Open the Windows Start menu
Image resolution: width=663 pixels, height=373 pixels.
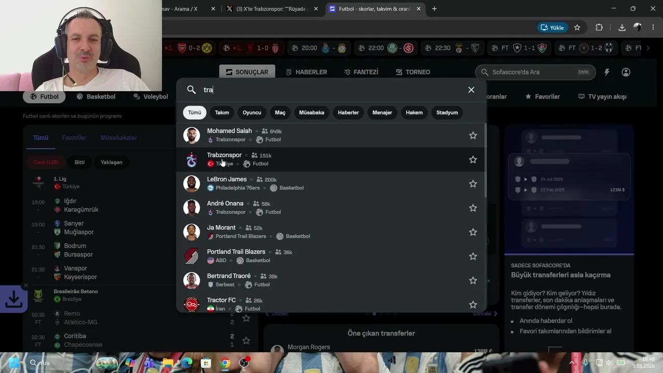[x=14, y=363]
